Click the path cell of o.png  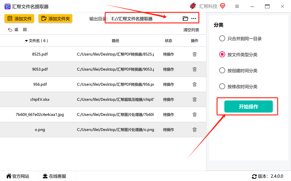(115, 130)
